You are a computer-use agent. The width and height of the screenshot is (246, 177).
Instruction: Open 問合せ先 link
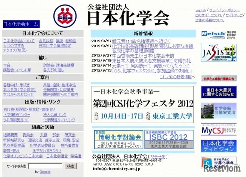click(158, 157)
